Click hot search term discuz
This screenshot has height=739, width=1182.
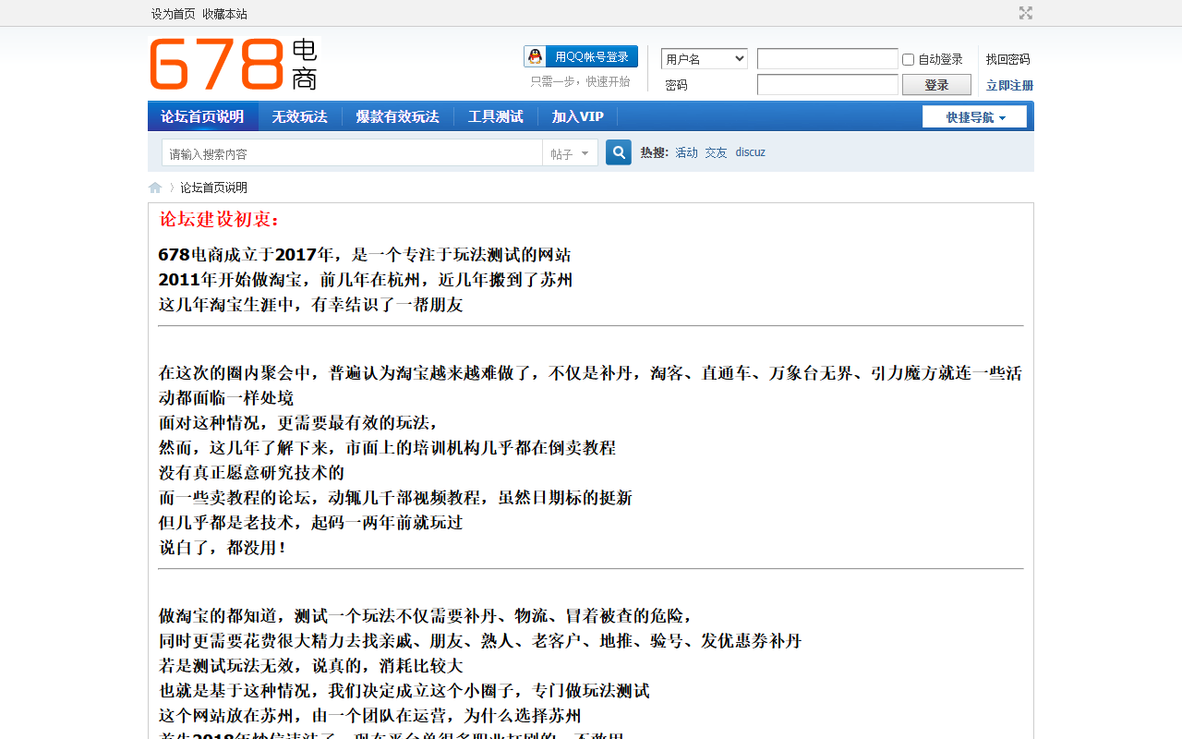pos(751,152)
